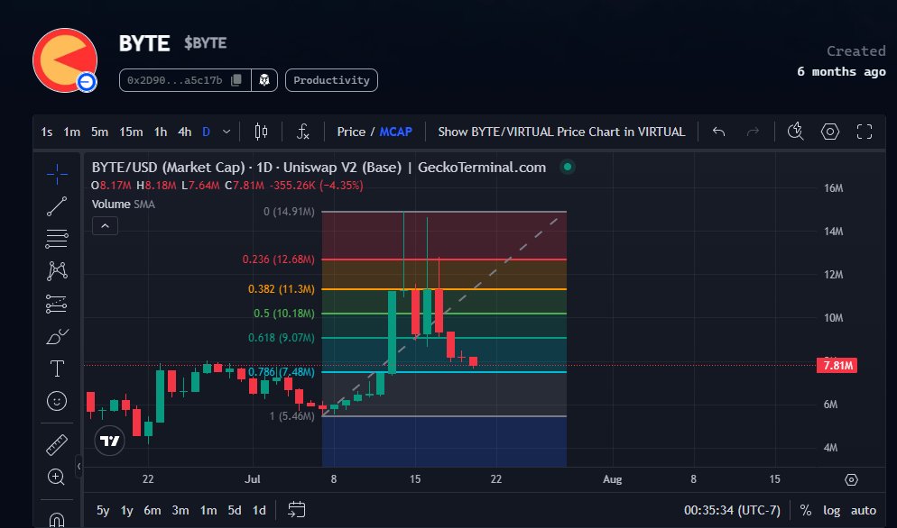
Task: Open the quick search lightning icon
Action: (795, 132)
